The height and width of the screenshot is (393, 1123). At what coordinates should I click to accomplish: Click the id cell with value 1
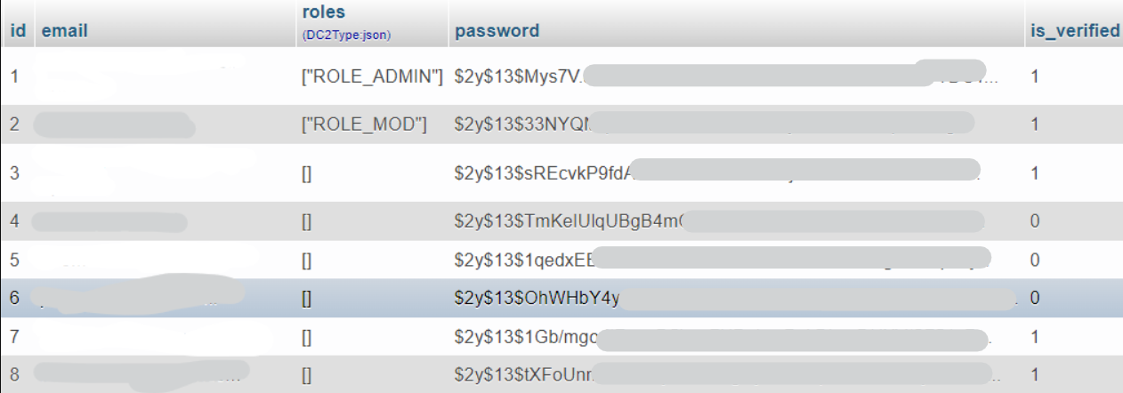pyautogui.click(x=14, y=76)
